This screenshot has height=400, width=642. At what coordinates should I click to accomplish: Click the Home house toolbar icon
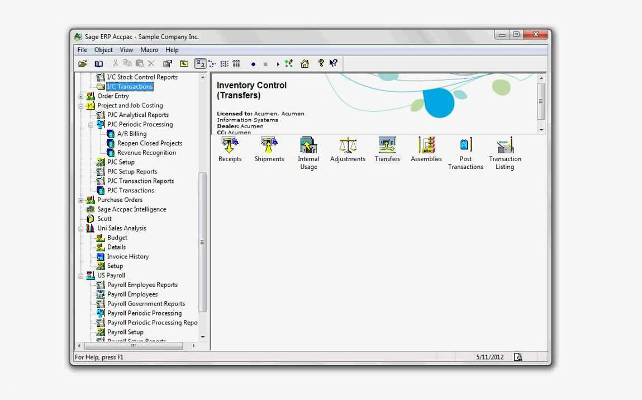[x=305, y=64]
